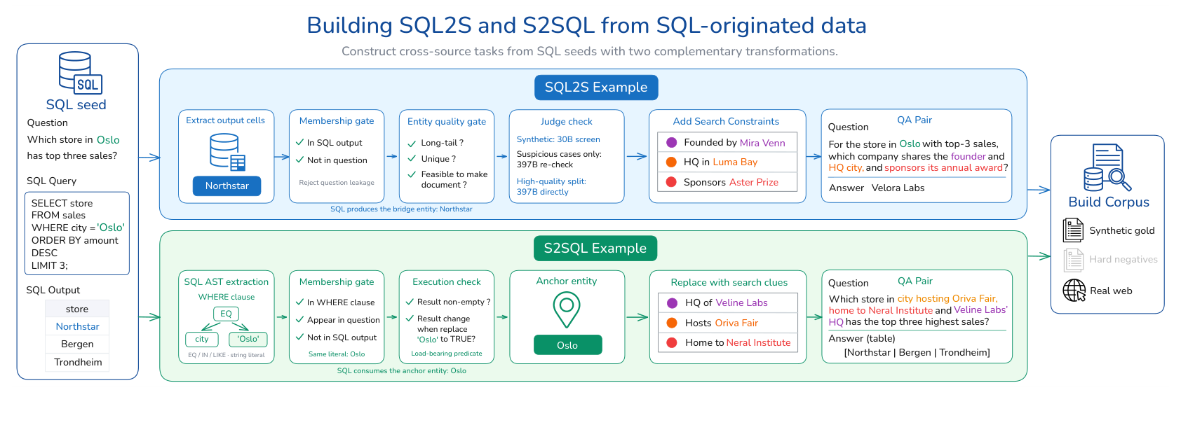Click the red dot beside Sponsors Aster Prize
The width and height of the screenshot is (1181, 432).
pos(671,182)
